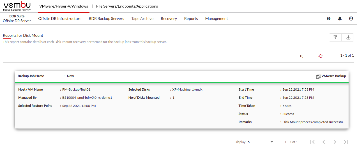Click the Status value Success
Image resolution: width=357 pixels, height=154 pixels.
coord(288,114)
